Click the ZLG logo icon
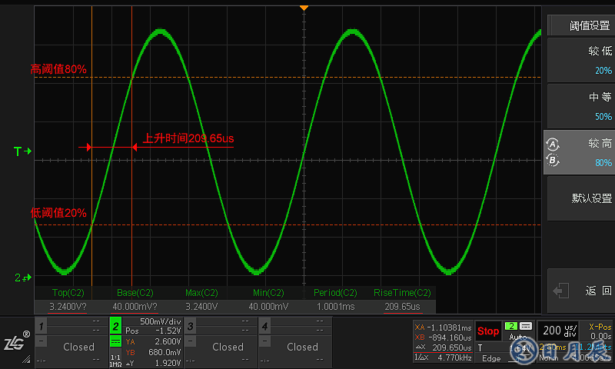Viewport: 615px width, 369px height. click(16, 344)
